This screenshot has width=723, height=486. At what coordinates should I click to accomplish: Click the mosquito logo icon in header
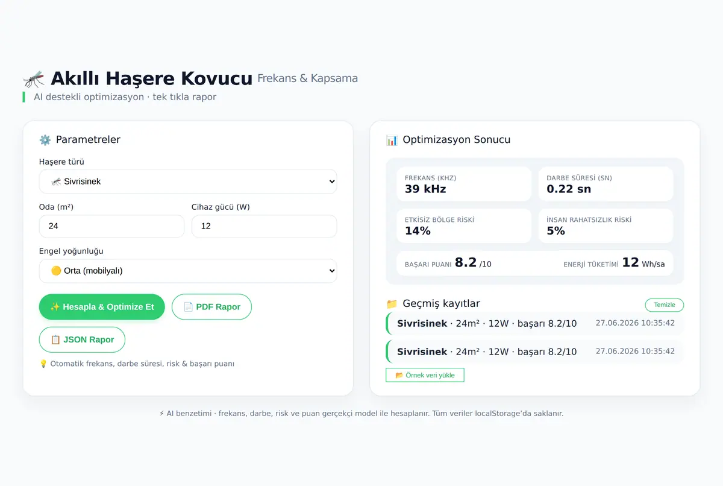pos(34,79)
